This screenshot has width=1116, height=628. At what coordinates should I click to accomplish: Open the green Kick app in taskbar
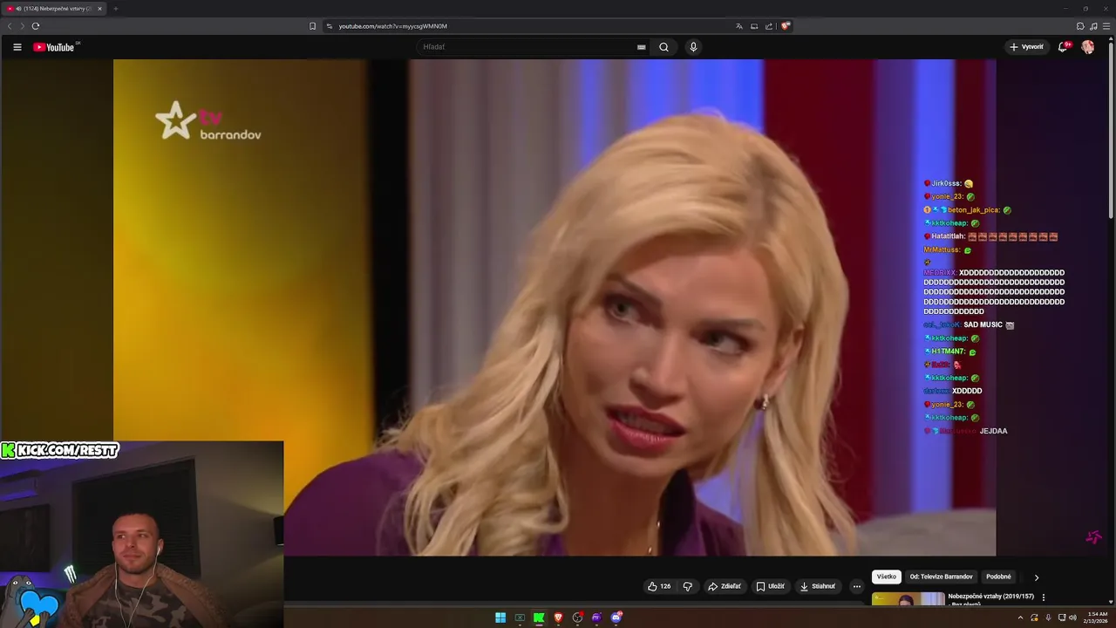[539, 618]
